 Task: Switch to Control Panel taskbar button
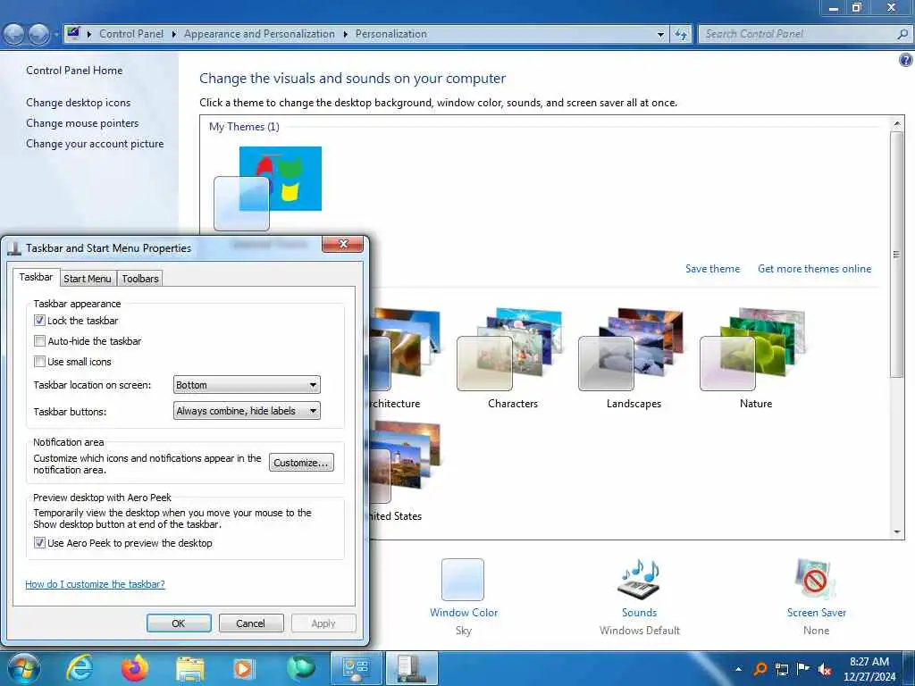coord(356,668)
